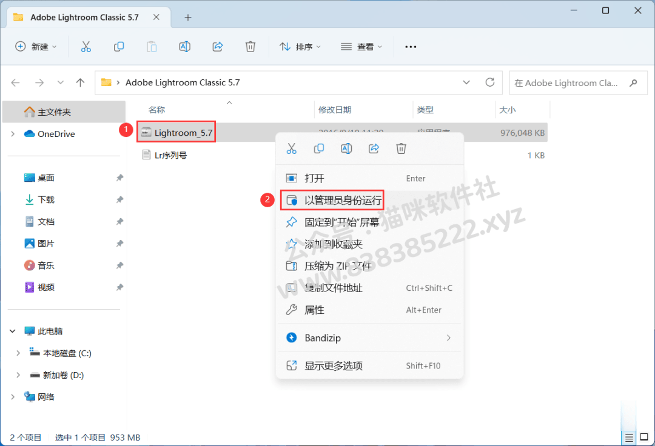The height and width of the screenshot is (446, 655).
Task: Expand the OneDrive tree node
Action: click(13, 134)
